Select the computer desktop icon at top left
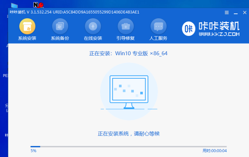This screenshot has height=157, width=249. click(14, 6)
